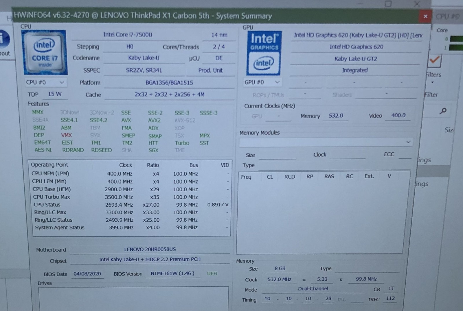The height and width of the screenshot is (311, 463).
Task: Open the CPU #0 selector dropdown
Action: 45,82
